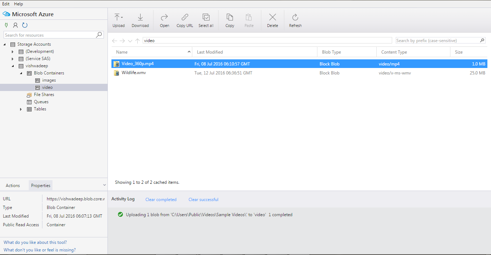Viewport: 491px width, 255px height.
Task: Select the images blob container
Action: point(49,80)
